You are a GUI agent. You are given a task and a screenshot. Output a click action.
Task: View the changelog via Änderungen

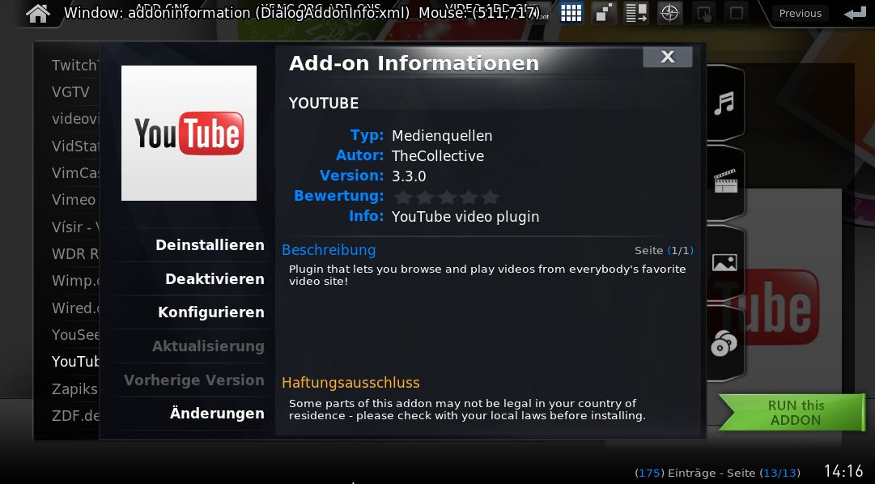(x=217, y=413)
